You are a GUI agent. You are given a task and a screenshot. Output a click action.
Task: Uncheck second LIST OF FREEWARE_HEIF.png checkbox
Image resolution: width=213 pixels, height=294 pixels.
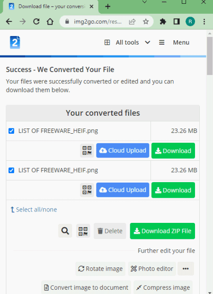pyautogui.click(x=11, y=170)
